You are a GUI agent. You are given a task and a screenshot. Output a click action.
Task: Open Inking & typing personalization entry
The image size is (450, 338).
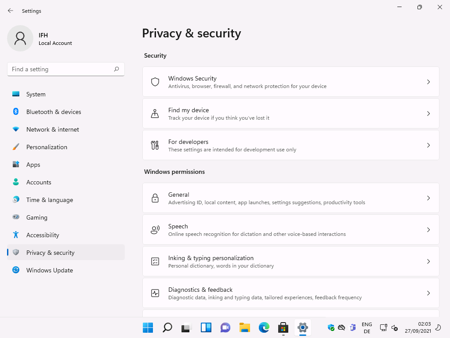click(x=291, y=261)
